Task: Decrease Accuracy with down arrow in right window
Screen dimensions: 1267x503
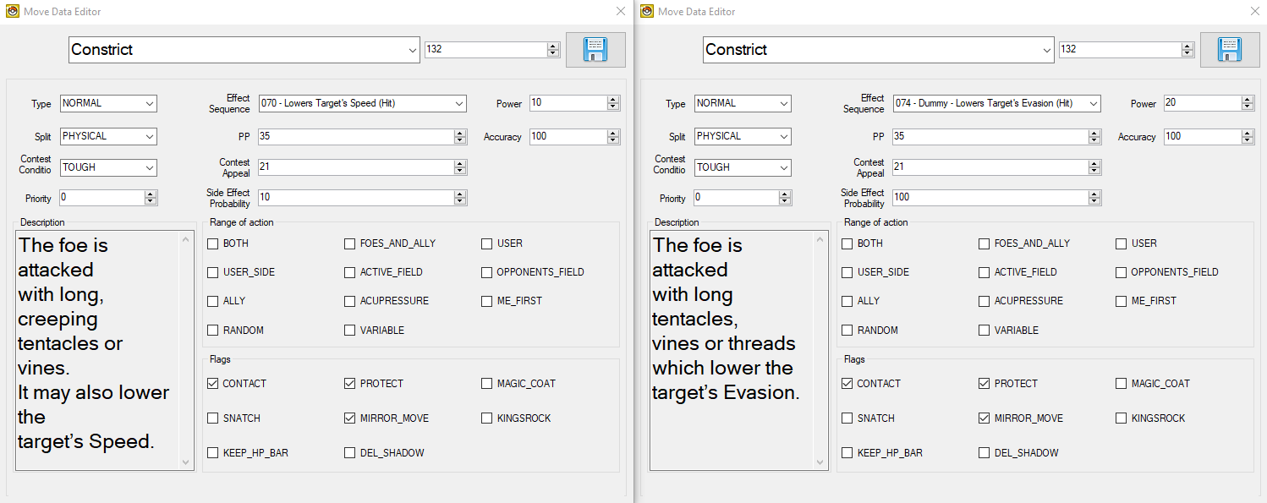Action: [x=1248, y=140]
